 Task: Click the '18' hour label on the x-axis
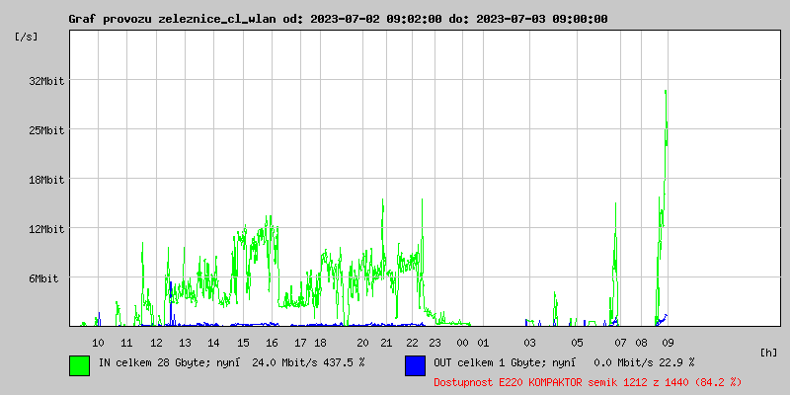coord(320,343)
